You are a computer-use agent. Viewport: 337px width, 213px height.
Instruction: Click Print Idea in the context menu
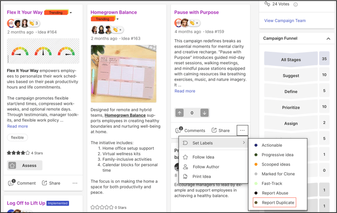(201, 176)
